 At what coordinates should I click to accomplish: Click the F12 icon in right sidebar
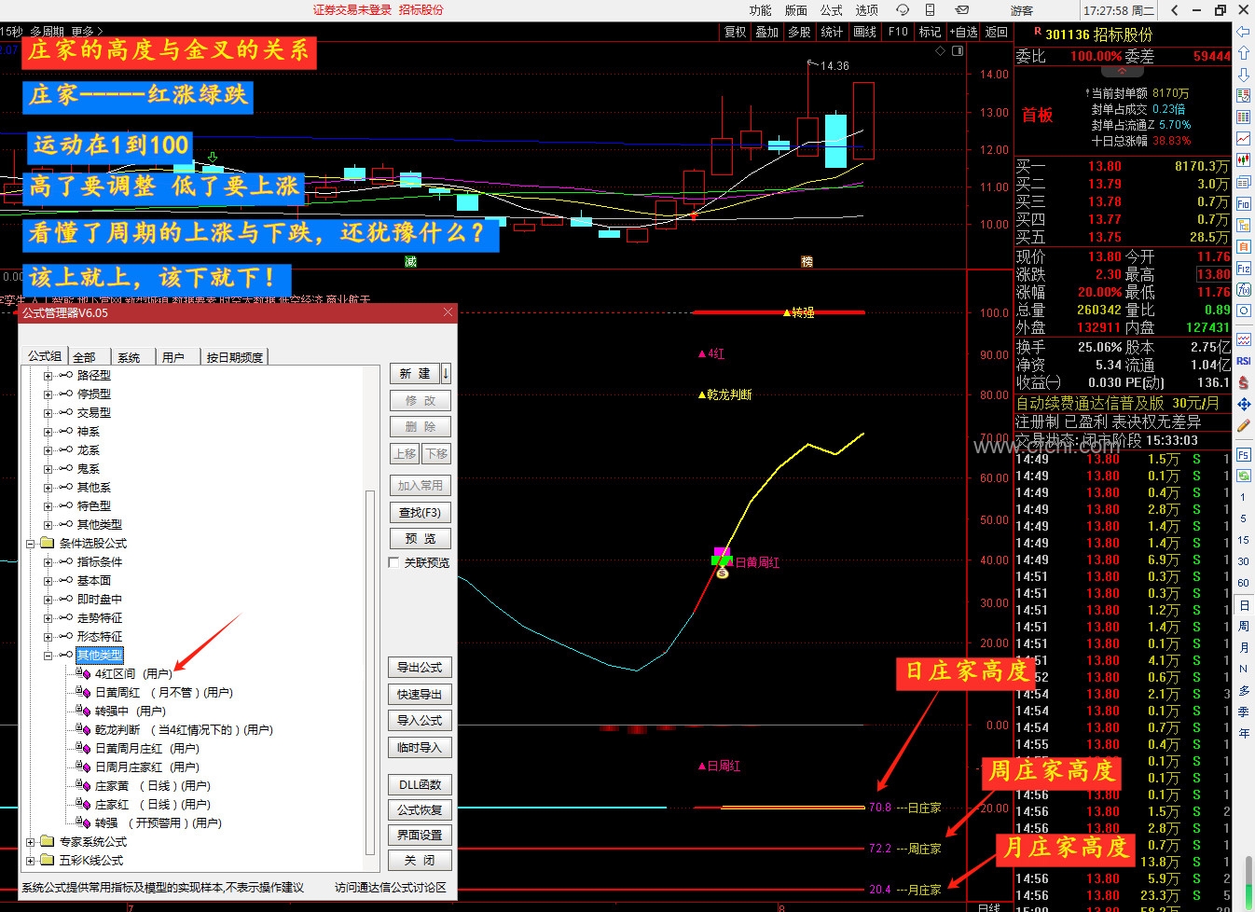pos(1243,268)
